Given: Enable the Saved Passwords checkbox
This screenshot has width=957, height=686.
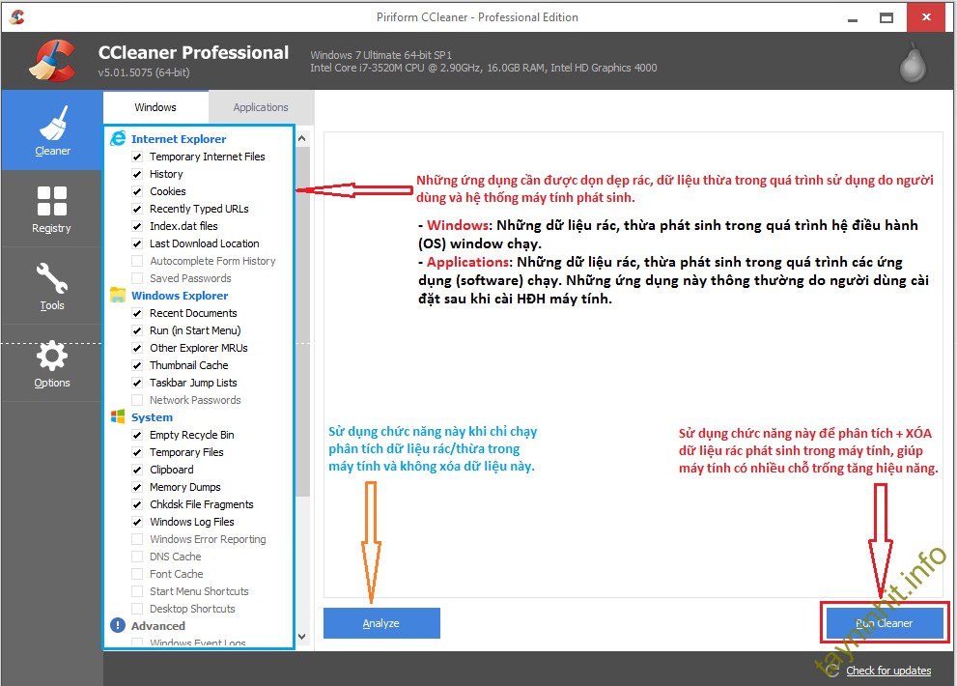Looking at the screenshot, I should [x=137, y=278].
